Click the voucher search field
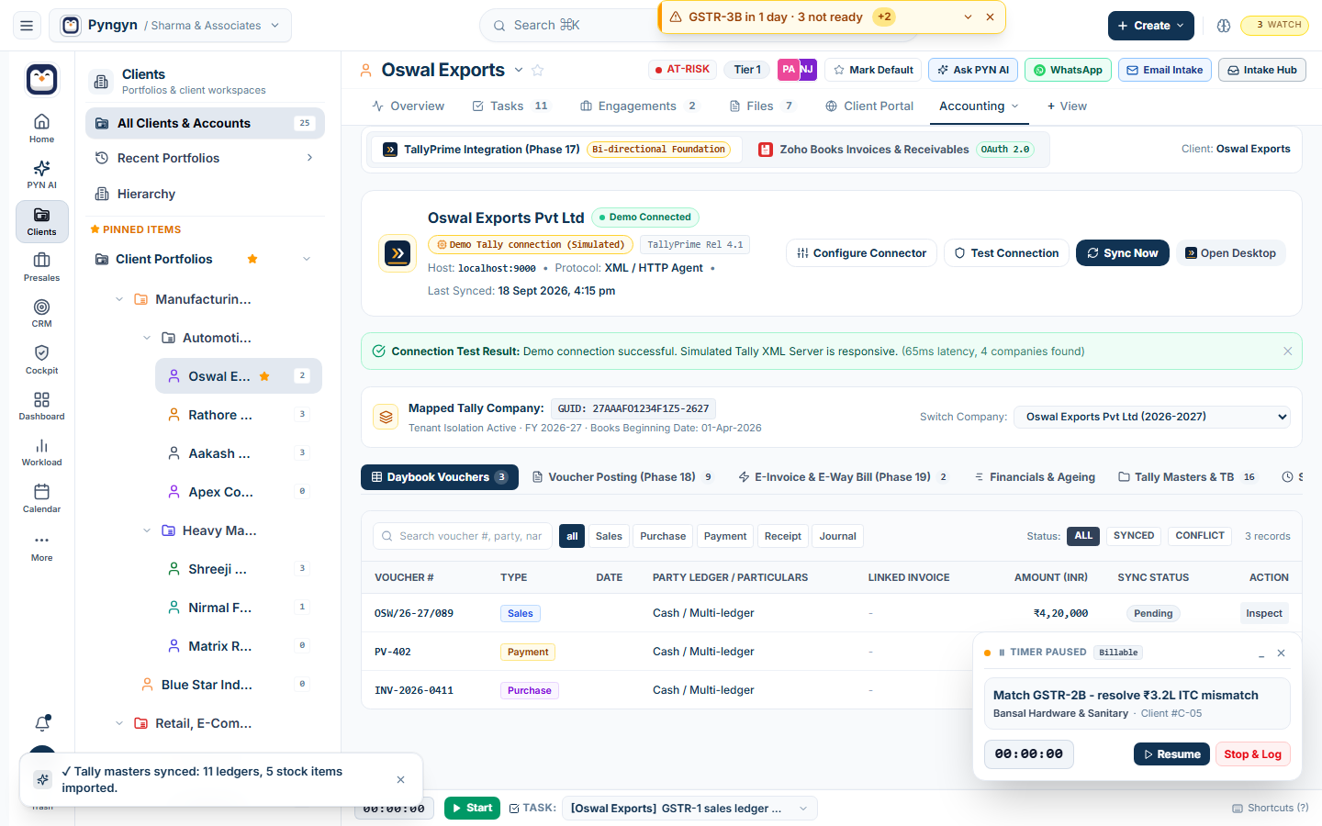Screen dimensions: 1322x826 tap(463, 536)
